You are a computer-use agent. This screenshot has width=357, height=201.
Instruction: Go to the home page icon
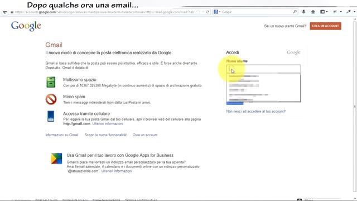(313, 12)
